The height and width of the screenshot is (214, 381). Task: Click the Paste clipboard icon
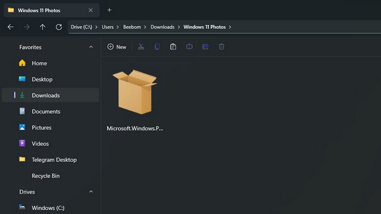click(173, 46)
